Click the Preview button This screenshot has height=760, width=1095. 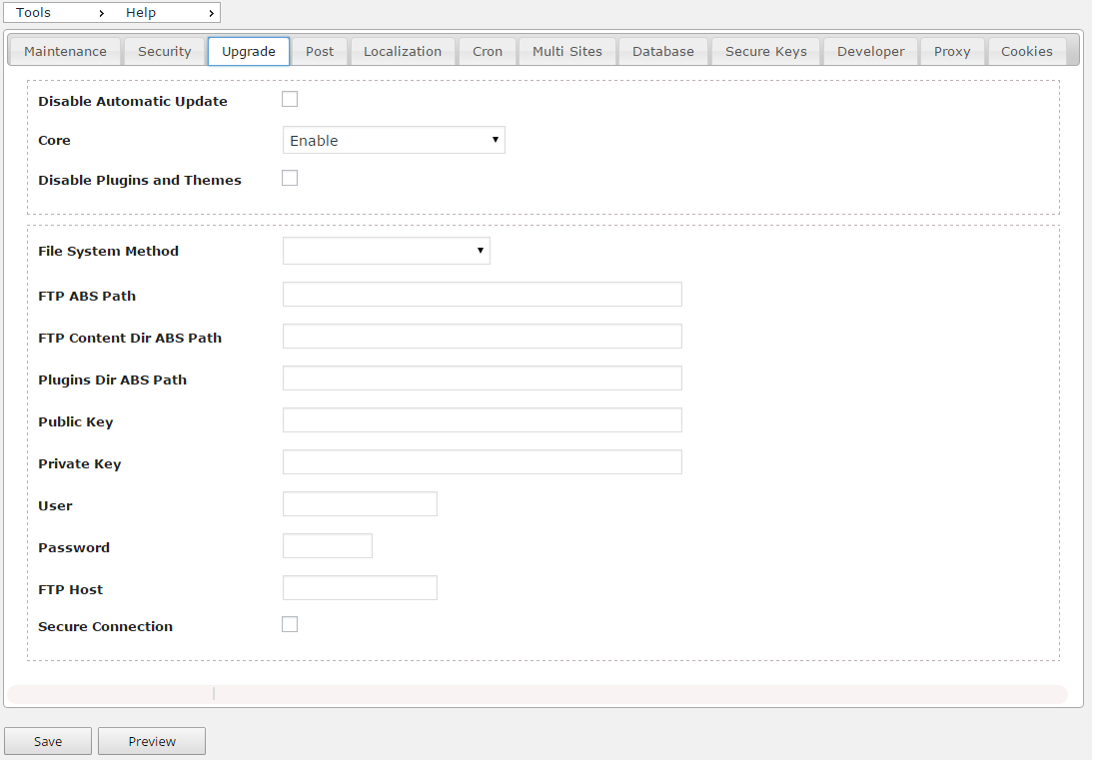tap(152, 741)
